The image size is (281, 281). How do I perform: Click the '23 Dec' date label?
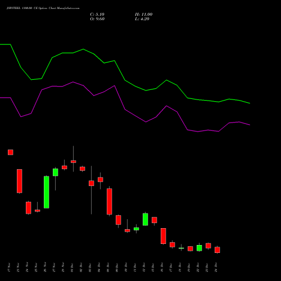click(x=207, y=268)
